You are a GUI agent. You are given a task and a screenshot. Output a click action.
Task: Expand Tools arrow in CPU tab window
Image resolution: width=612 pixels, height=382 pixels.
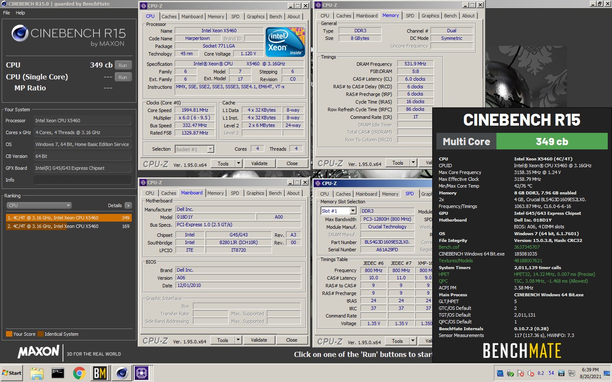point(238,163)
